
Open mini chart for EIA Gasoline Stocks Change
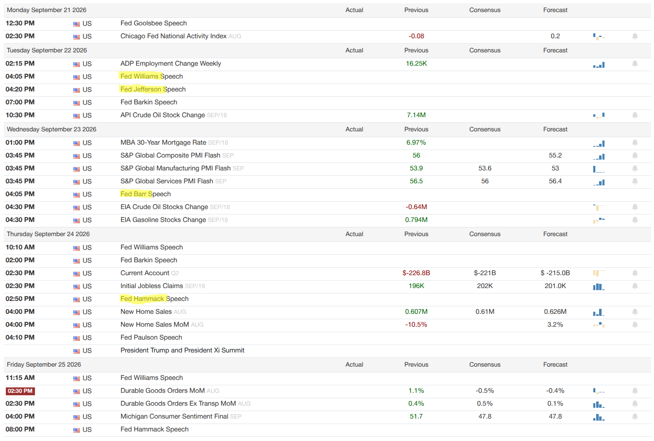click(599, 220)
